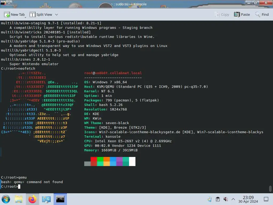Open the Start menu orb
273x205 pixels.
click(x=6, y=199)
